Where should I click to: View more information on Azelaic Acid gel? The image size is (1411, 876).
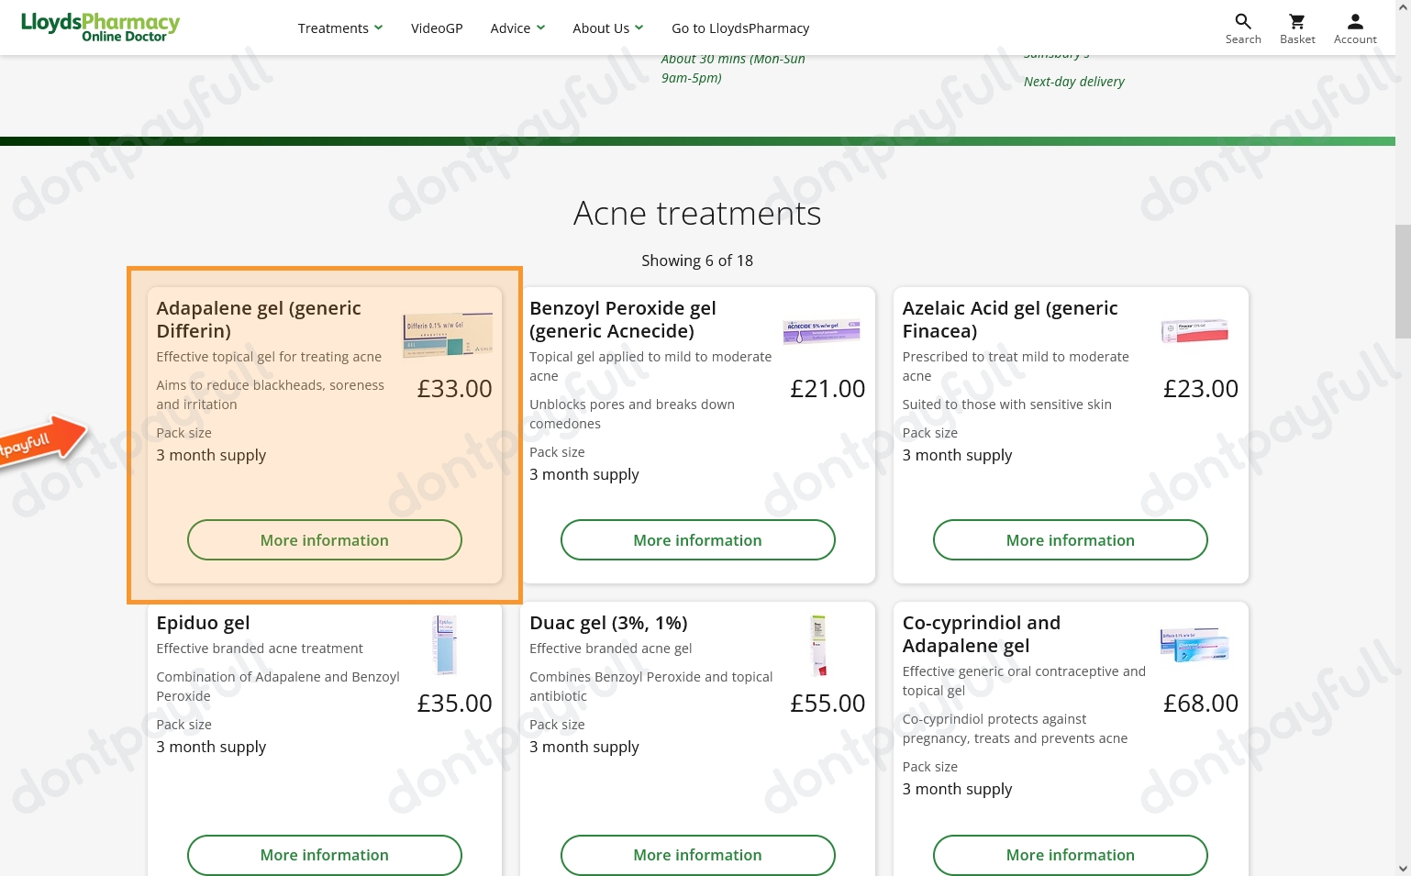(x=1071, y=540)
